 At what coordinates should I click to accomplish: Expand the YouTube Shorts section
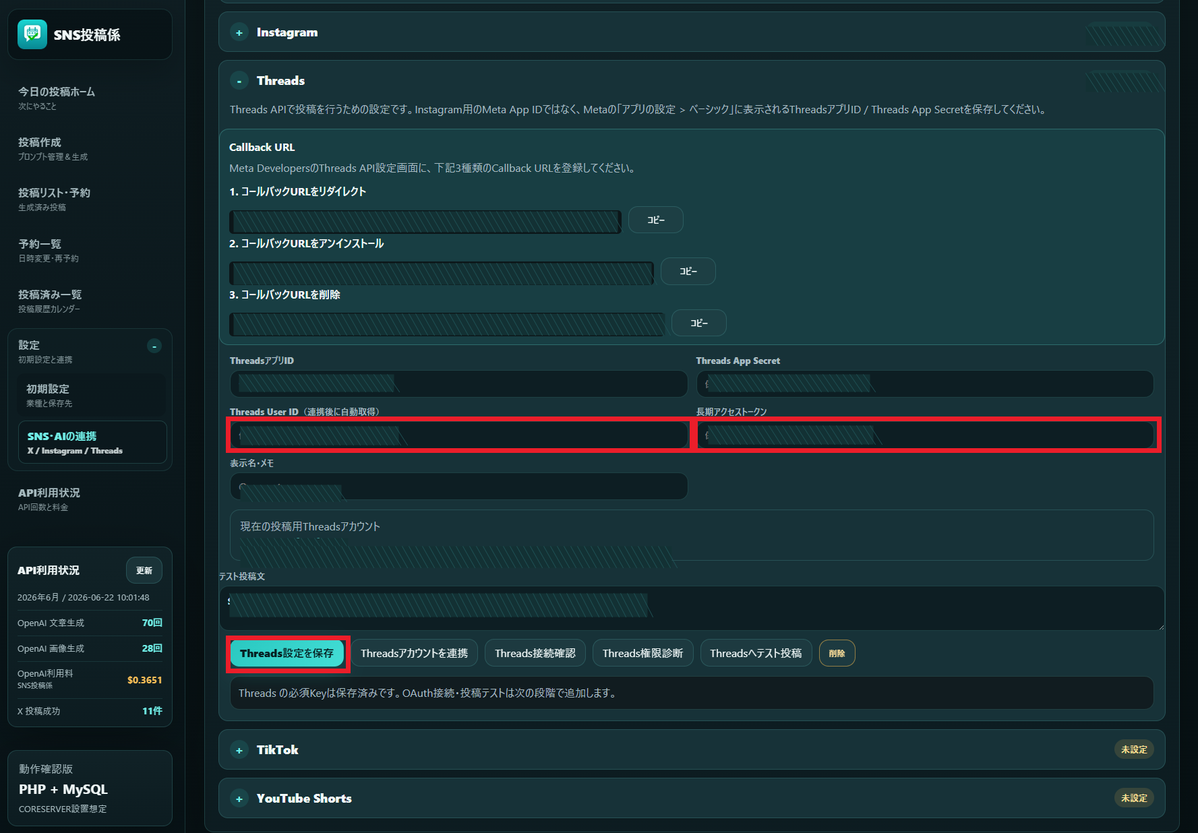tap(239, 799)
